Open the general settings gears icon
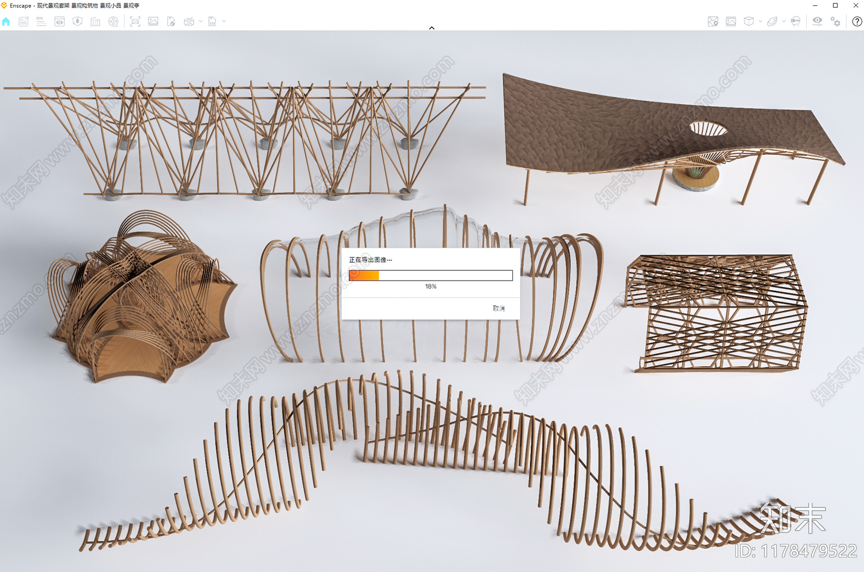The height and width of the screenshot is (572, 864). click(x=835, y=22)
